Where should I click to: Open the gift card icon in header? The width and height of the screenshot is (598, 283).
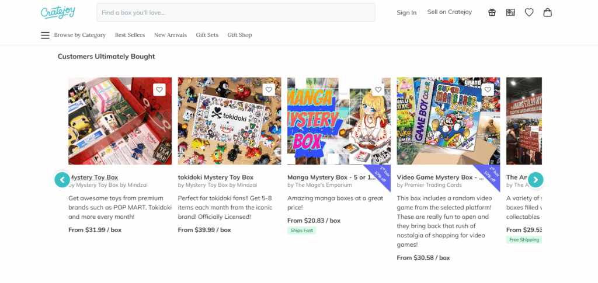(x=510, y=13)
